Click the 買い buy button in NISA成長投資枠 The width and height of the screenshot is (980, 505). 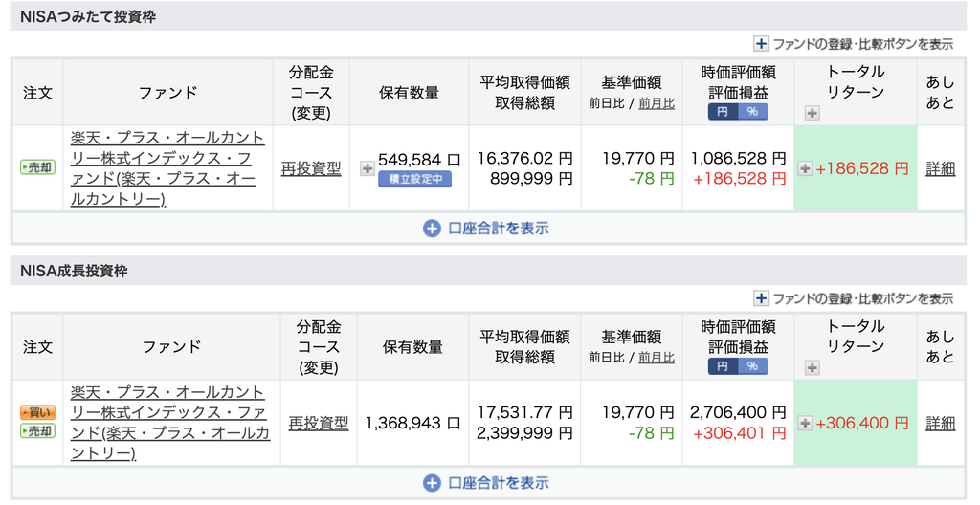[37, 412]
